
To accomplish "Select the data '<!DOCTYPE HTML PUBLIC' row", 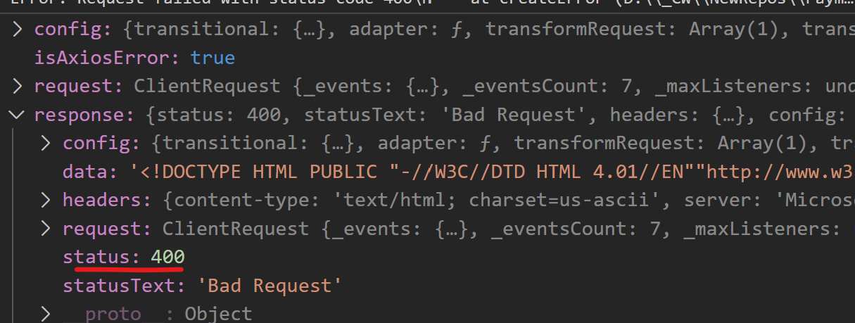I will tap(427, 172).
